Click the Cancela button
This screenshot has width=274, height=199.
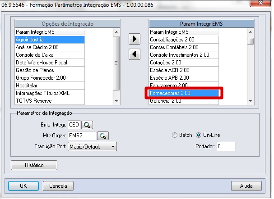(58, 186)
